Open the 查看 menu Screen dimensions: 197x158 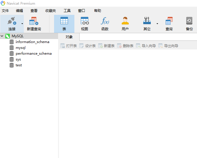(34, 11)
